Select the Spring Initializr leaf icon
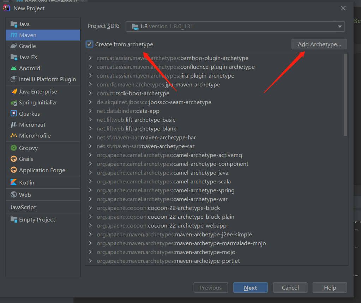Image resolution: width=361 pixels, height=303 pixels. coord(14,103)
